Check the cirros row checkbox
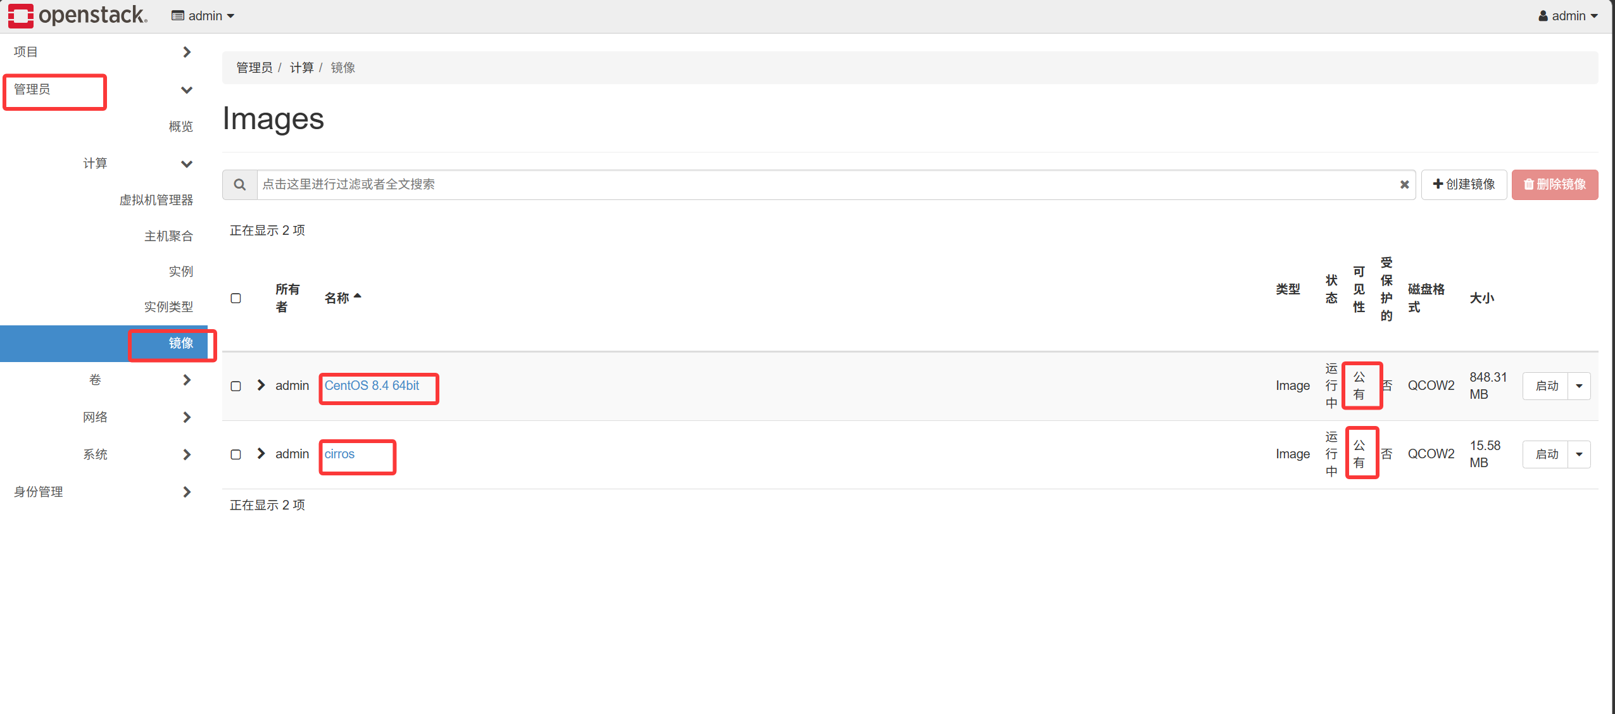Viewport: 1615px width, 714px height. tap(236, 454)
